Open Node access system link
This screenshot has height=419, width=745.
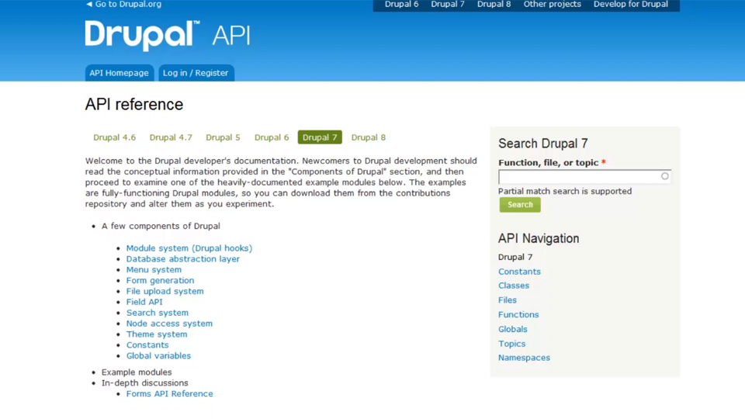169,324
